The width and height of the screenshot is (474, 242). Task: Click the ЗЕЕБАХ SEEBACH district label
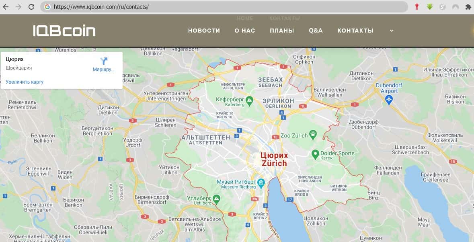[x=270, y=82]
